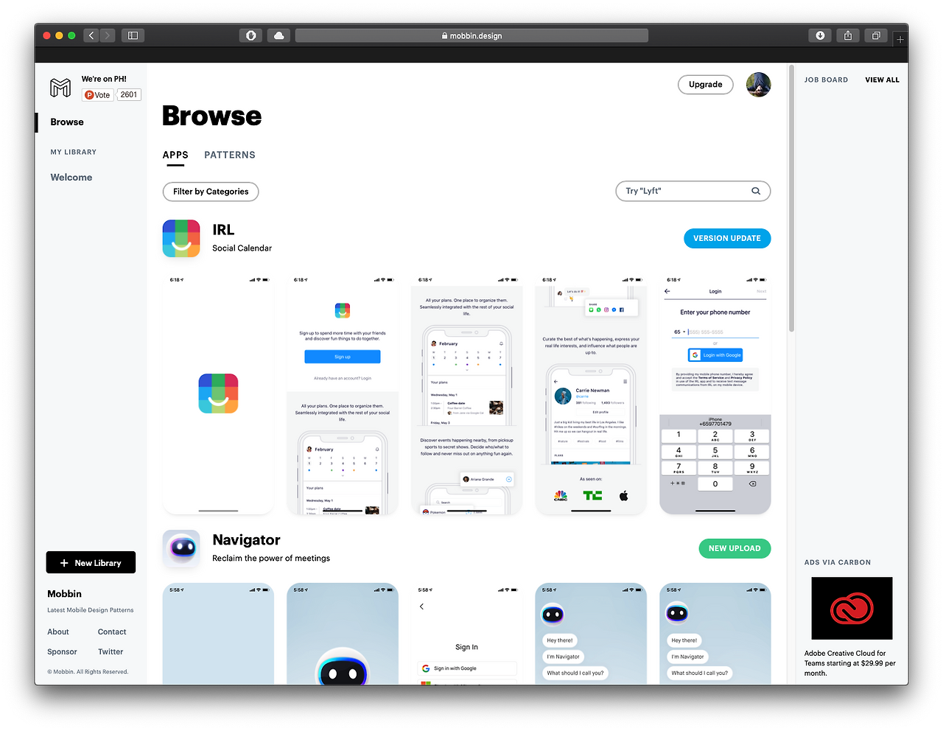Screen dimensions: 943x731
Task: Select Browse in the left sidebar
Action: coord(67,122)
